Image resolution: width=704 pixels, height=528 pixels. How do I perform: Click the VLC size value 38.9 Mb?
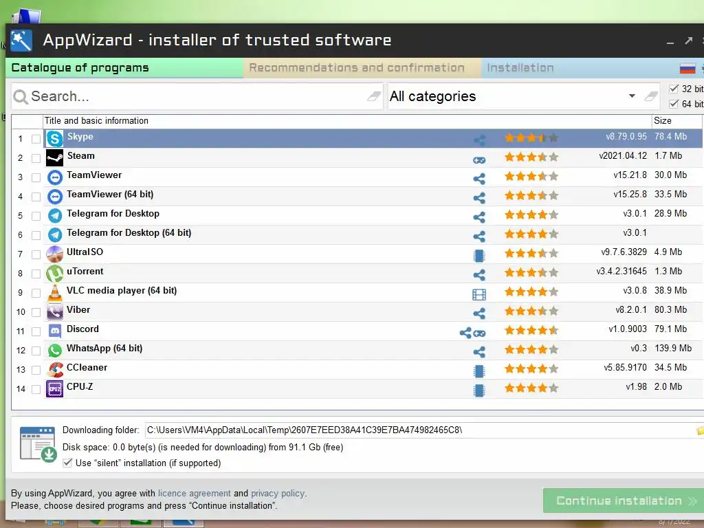(x=670, y=291)
